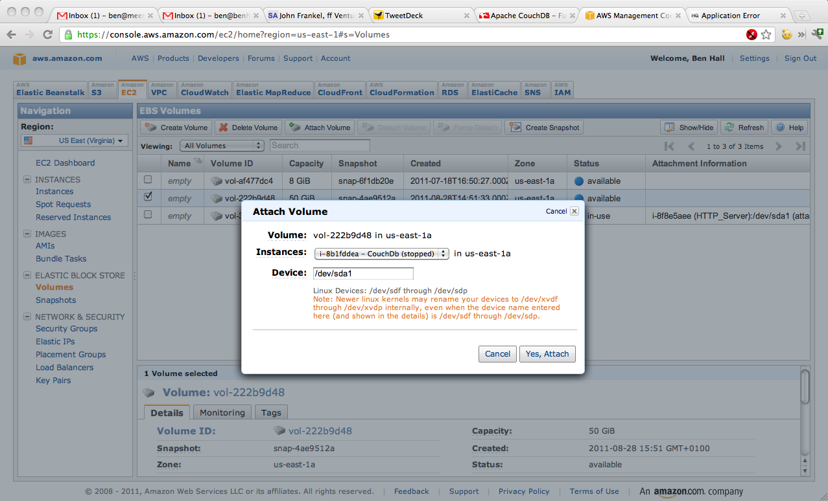
Task: Open Key Pairs in navigation
Action: [x=53, y=381]
